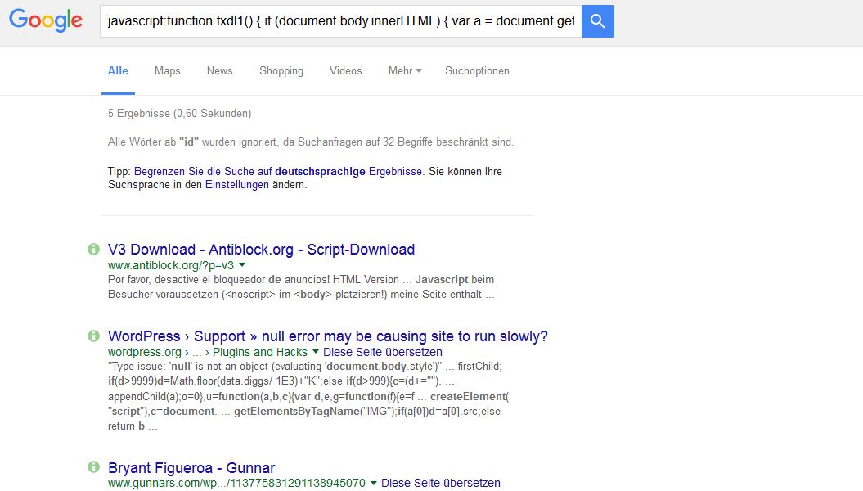Viewport: 863px width, 491px height.
Task: Expand dropdown arrow after 'Plugins and Hacks'
Action: 316,352
